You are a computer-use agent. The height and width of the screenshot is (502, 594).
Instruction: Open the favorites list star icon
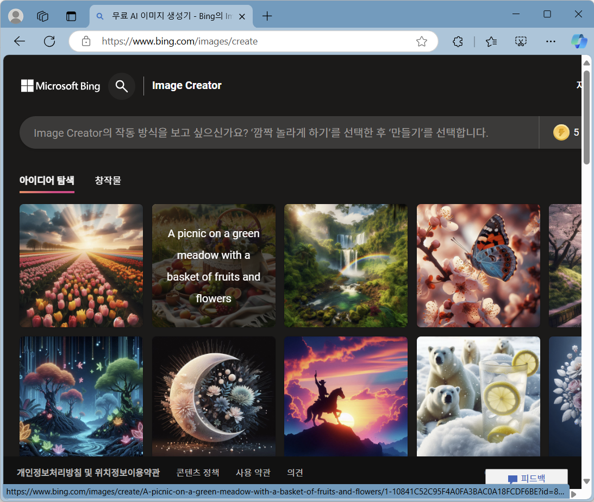click(x=492, y=41)
